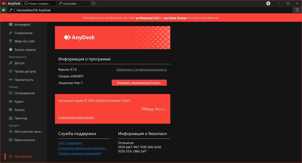
Task: Click the Интерфейс sidebar icon
Action: pyautogui.click(x=11, y=25)
